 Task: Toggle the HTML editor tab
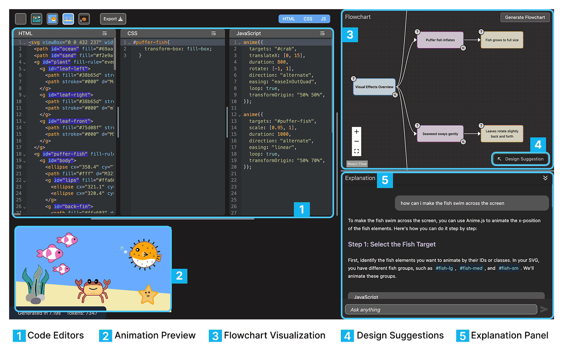(x=289, y=19)
